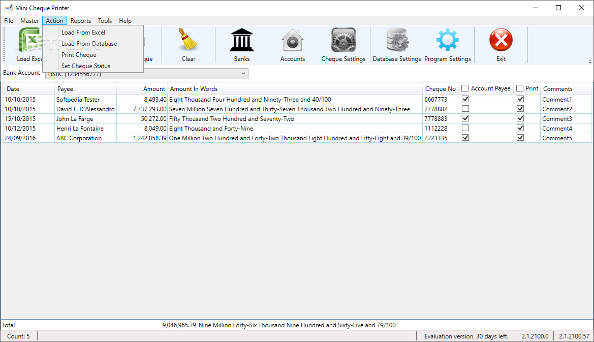Open the Accounts toolbar icon
This screenshot has height=342, width=594.
pyautogui.click(x=293, y=40)
